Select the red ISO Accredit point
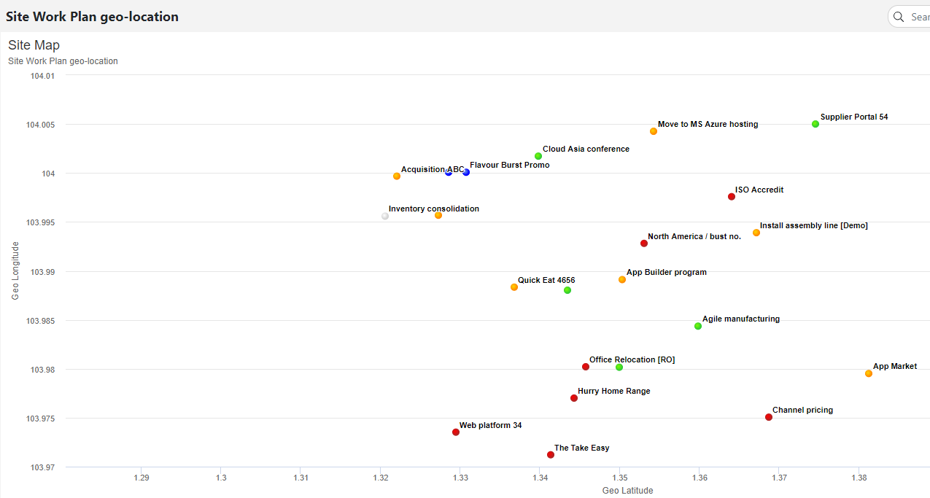The width and height of the screenshot is (930, 498). (732, 197)
